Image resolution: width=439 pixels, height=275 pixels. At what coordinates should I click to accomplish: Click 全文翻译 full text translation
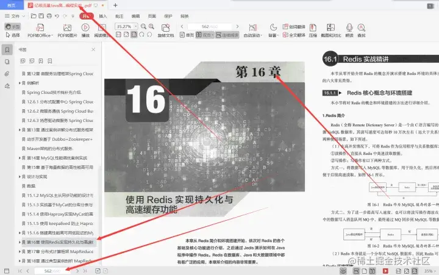point(294,35)
